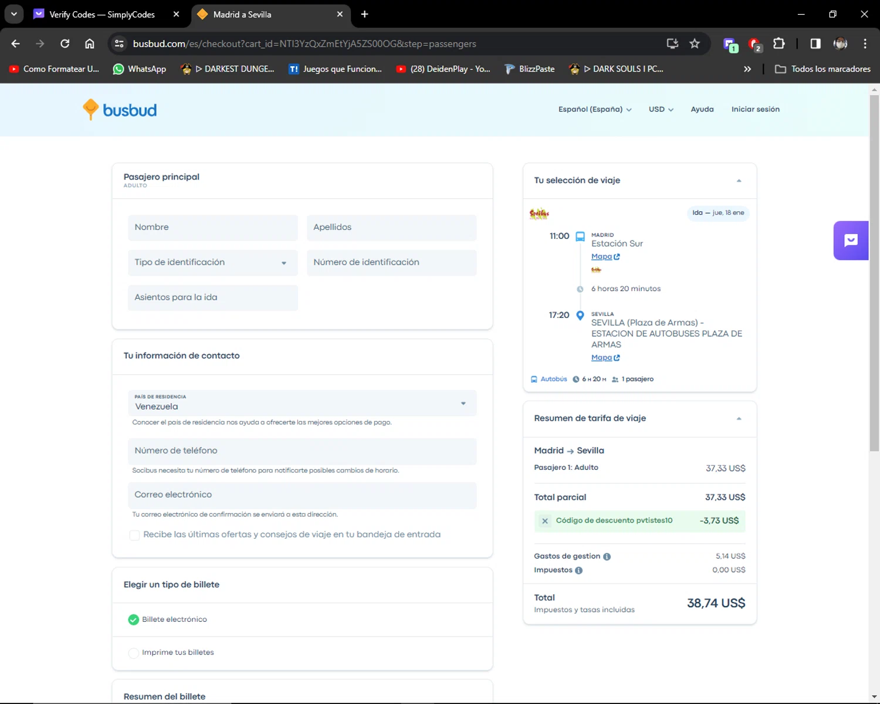The width and height of the screenshot is (880, 704).
Task: Go back to previous page
Action: (x=16, y=43)
